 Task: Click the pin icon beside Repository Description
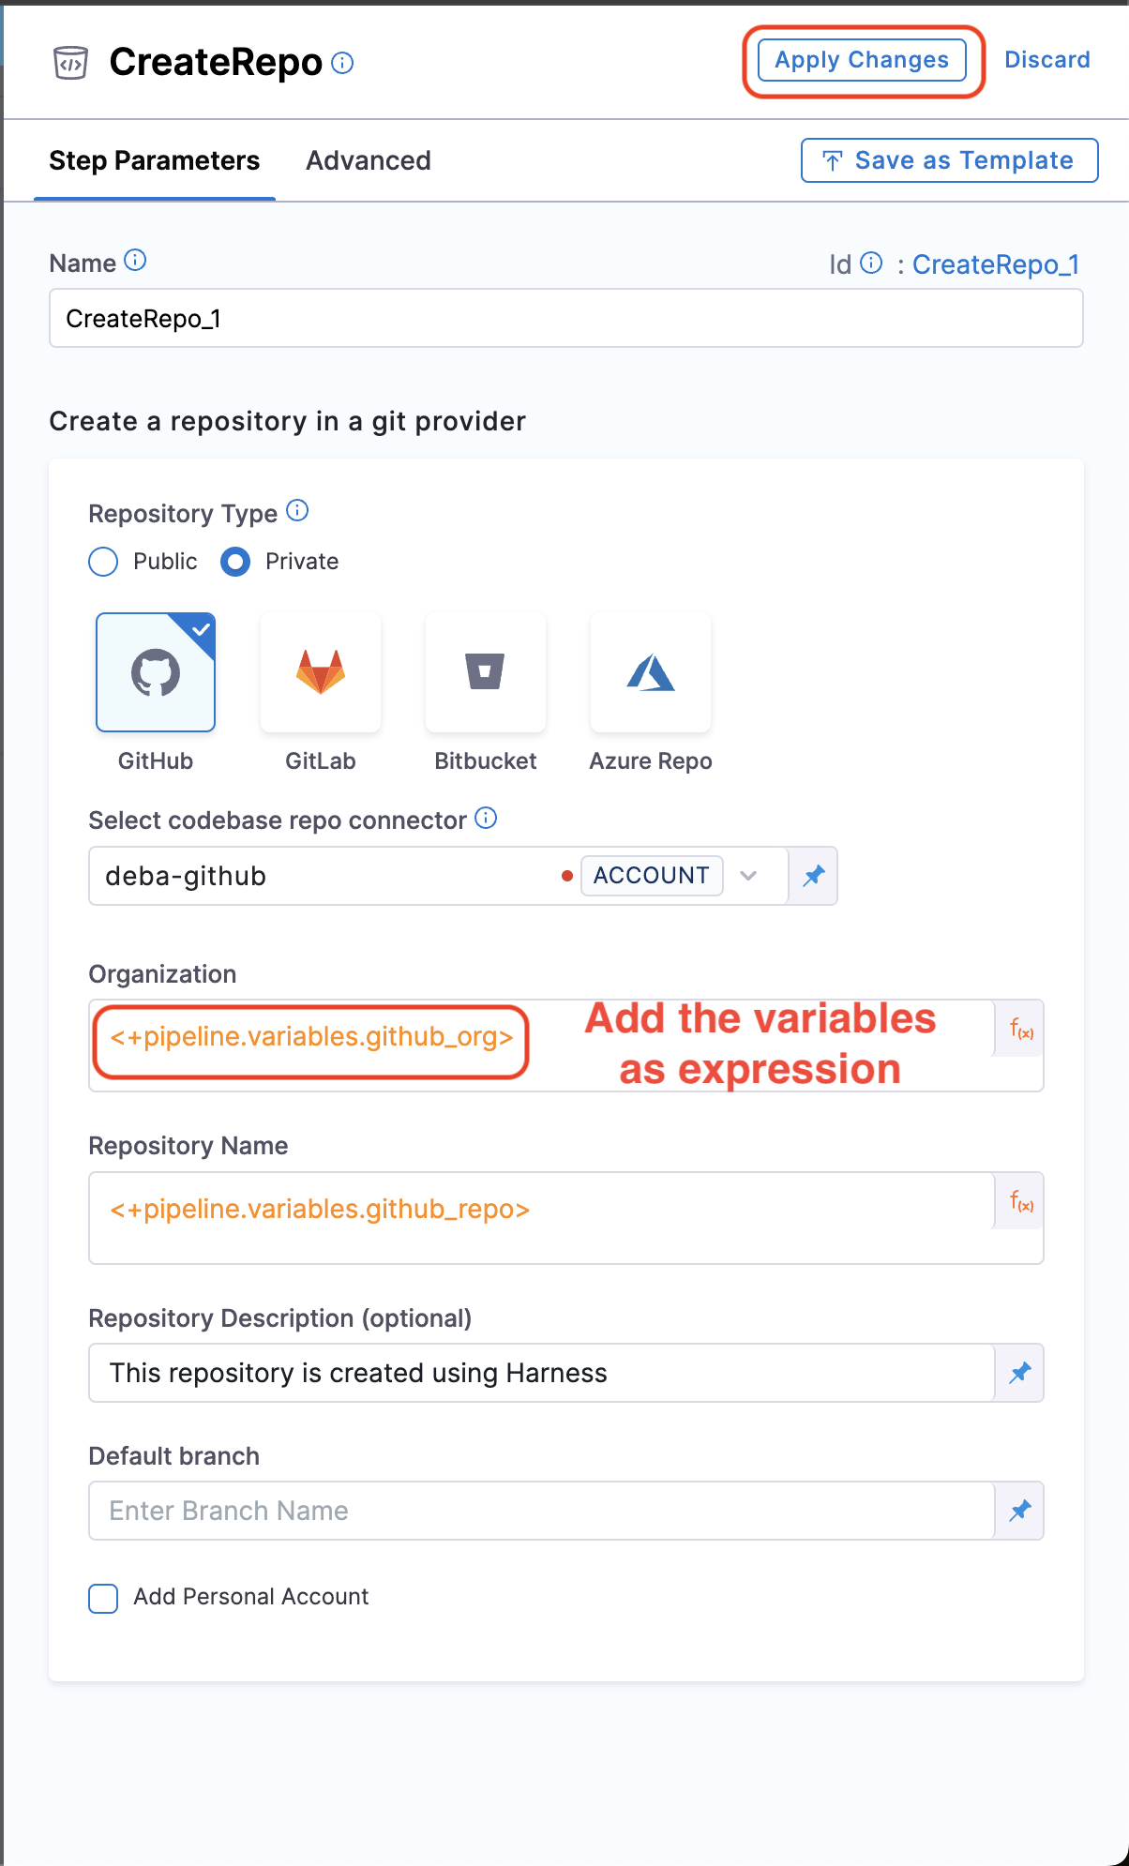click(1019, 1373)
